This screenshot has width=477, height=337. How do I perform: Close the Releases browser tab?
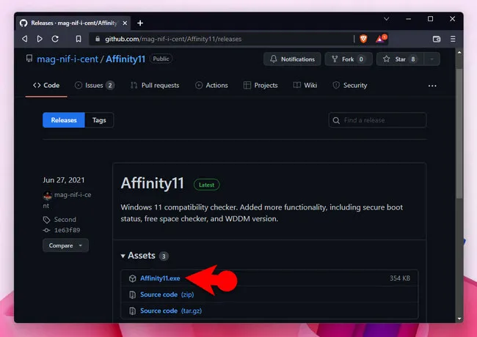click(x=125, y=23)
